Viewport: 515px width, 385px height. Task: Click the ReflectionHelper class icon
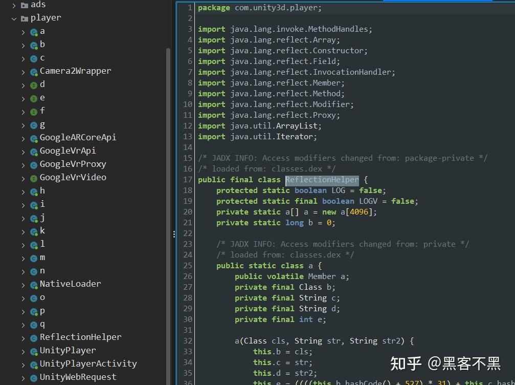(x=33, y=337)
